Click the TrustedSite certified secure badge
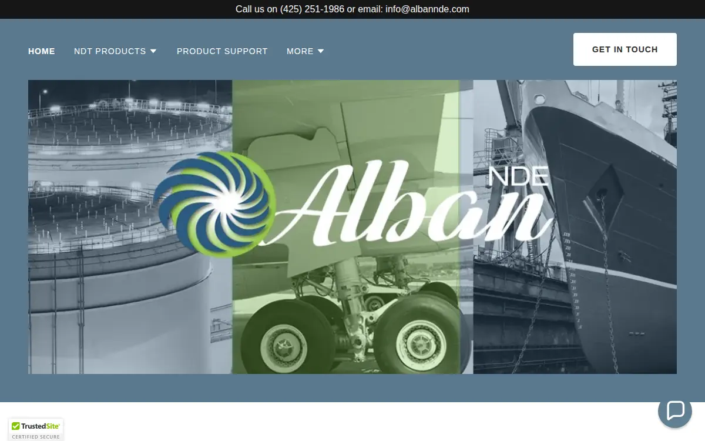The height and width of the screenshot is (441, 705). 36,430
